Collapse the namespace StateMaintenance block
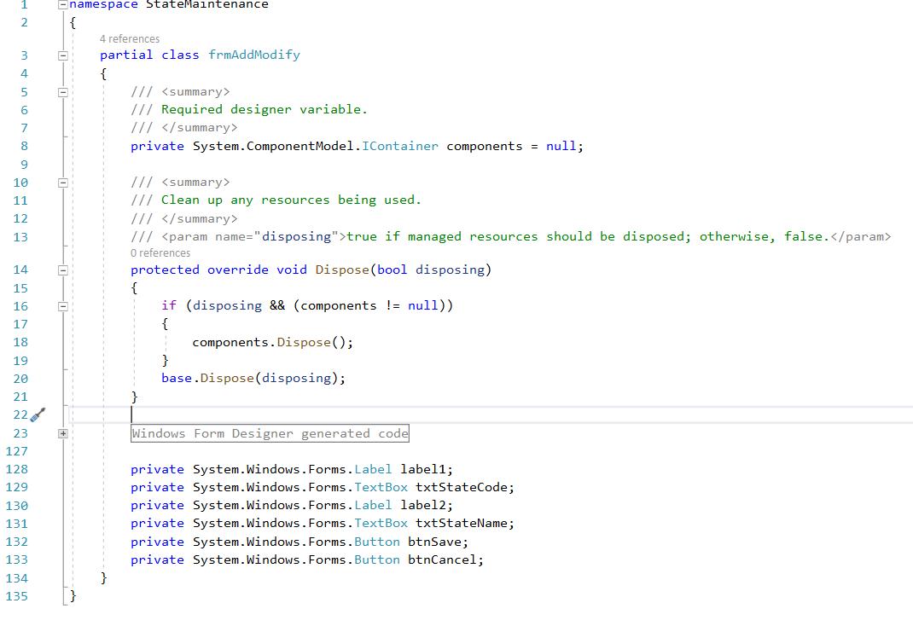 coord(63,4)
